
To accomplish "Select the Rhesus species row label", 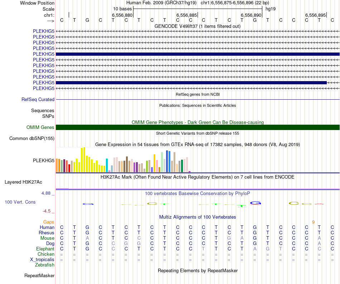I will (47, 233).
